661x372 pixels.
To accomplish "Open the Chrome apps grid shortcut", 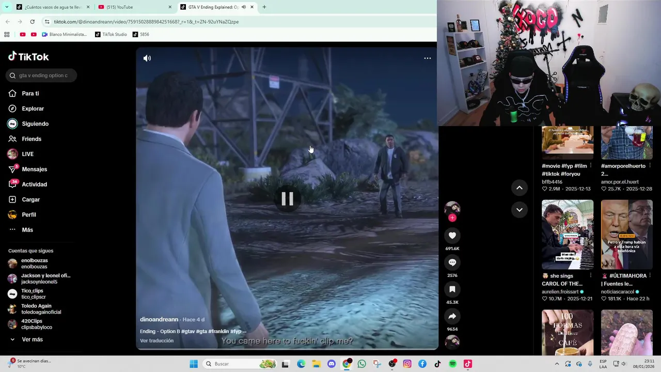I will [7, 35].
